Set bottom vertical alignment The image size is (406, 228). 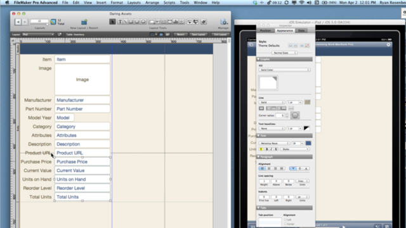[x=306, y=168]
